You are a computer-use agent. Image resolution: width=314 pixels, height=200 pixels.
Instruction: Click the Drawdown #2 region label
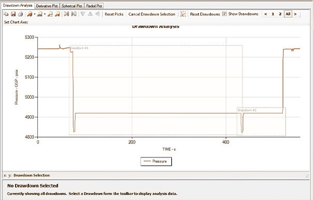point(247,110)
